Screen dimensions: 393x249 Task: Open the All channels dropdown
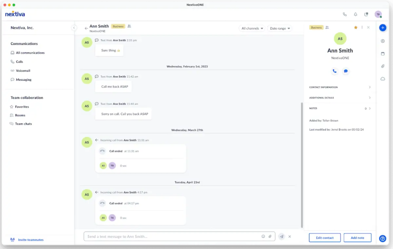[252, 28]
